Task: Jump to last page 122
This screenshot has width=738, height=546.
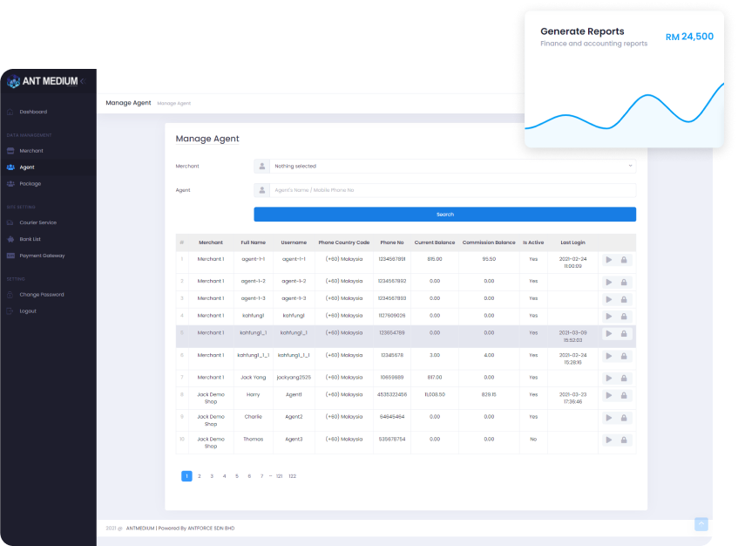Action: coord(292,476)
